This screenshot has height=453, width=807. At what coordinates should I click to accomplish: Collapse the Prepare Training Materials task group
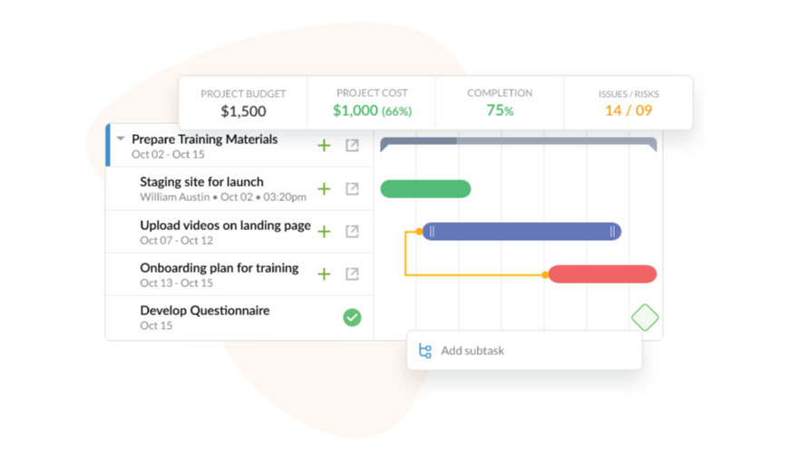[x=121, y=140]
